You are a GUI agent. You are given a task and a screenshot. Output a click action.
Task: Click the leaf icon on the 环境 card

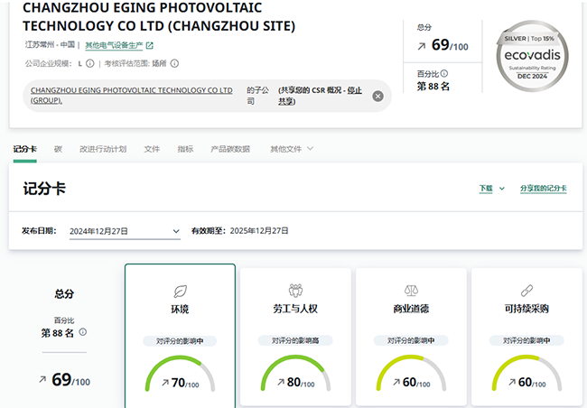click(180, 292)
